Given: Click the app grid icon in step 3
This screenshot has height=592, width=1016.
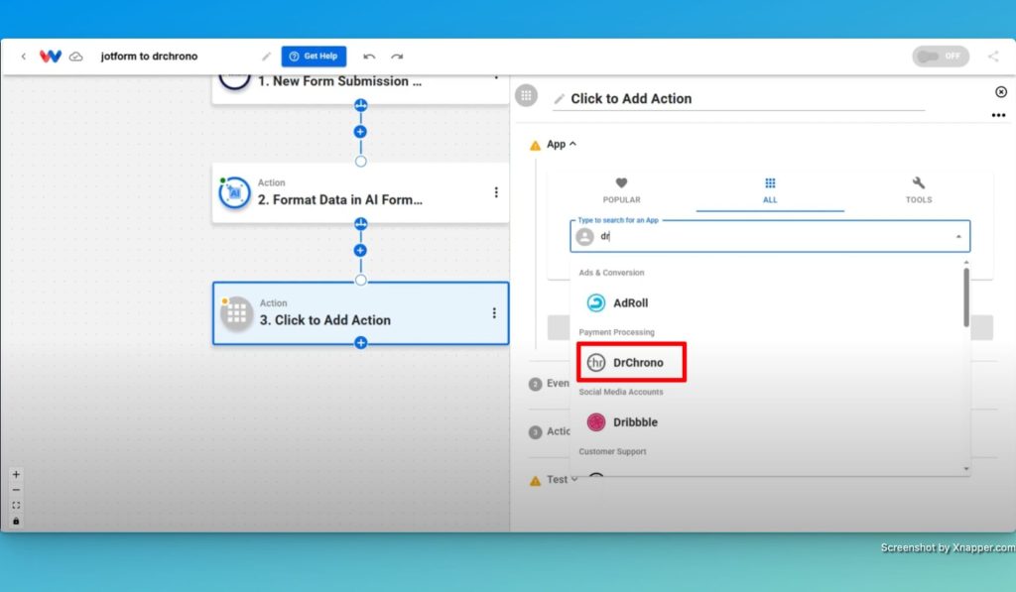Looking at the screenshot, I should 236,313.
